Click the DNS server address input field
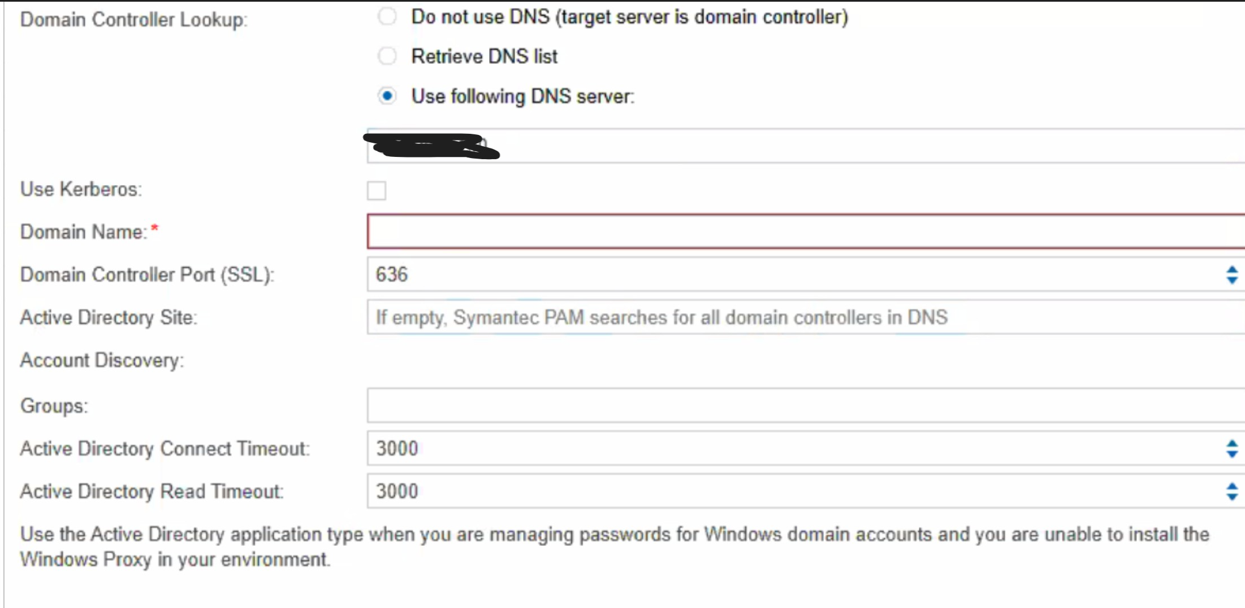The width and height of the screenshot is (1245, 608). pos(792,146)
